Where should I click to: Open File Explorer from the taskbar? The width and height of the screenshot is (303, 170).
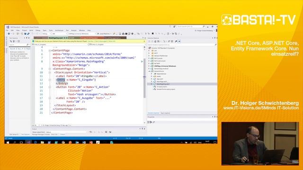click(x=42, y=143)
